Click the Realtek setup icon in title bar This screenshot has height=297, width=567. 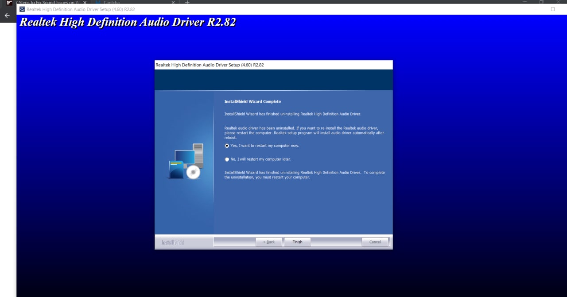[22, 9]
